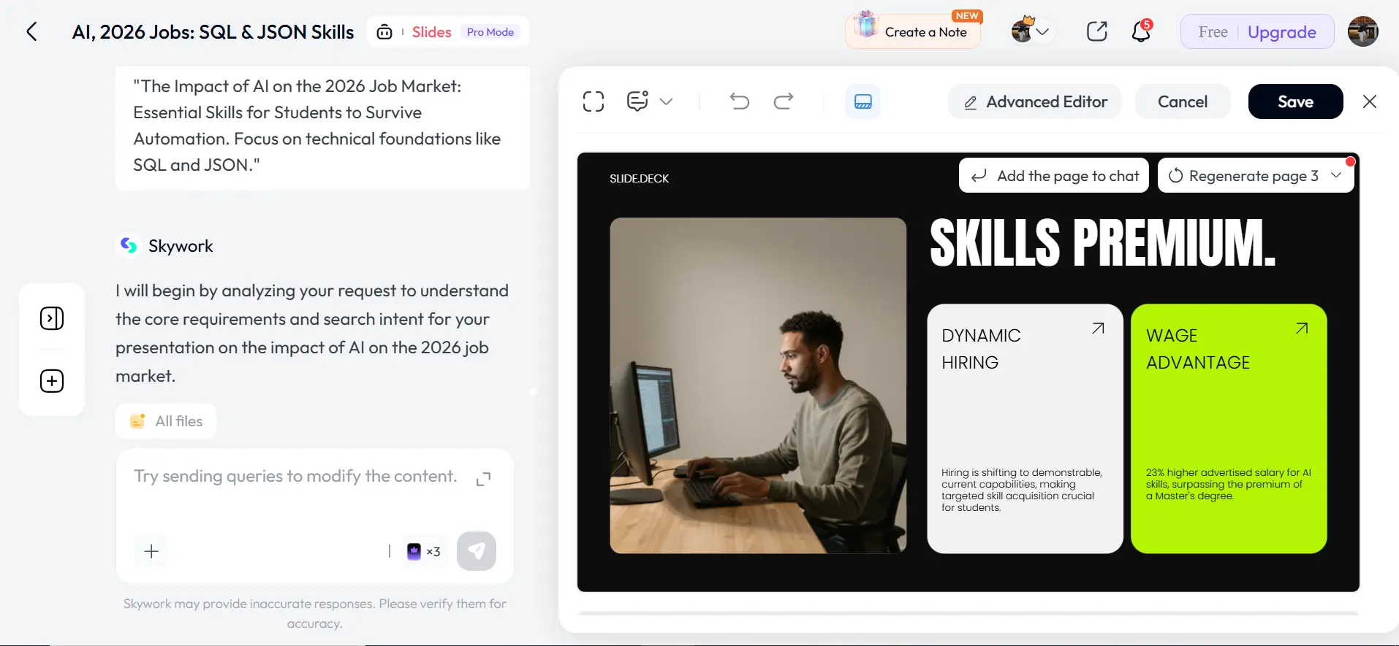1399x646 pixels.
Task: Open the agent robot icon beside Slides
Action: [384, 32]
